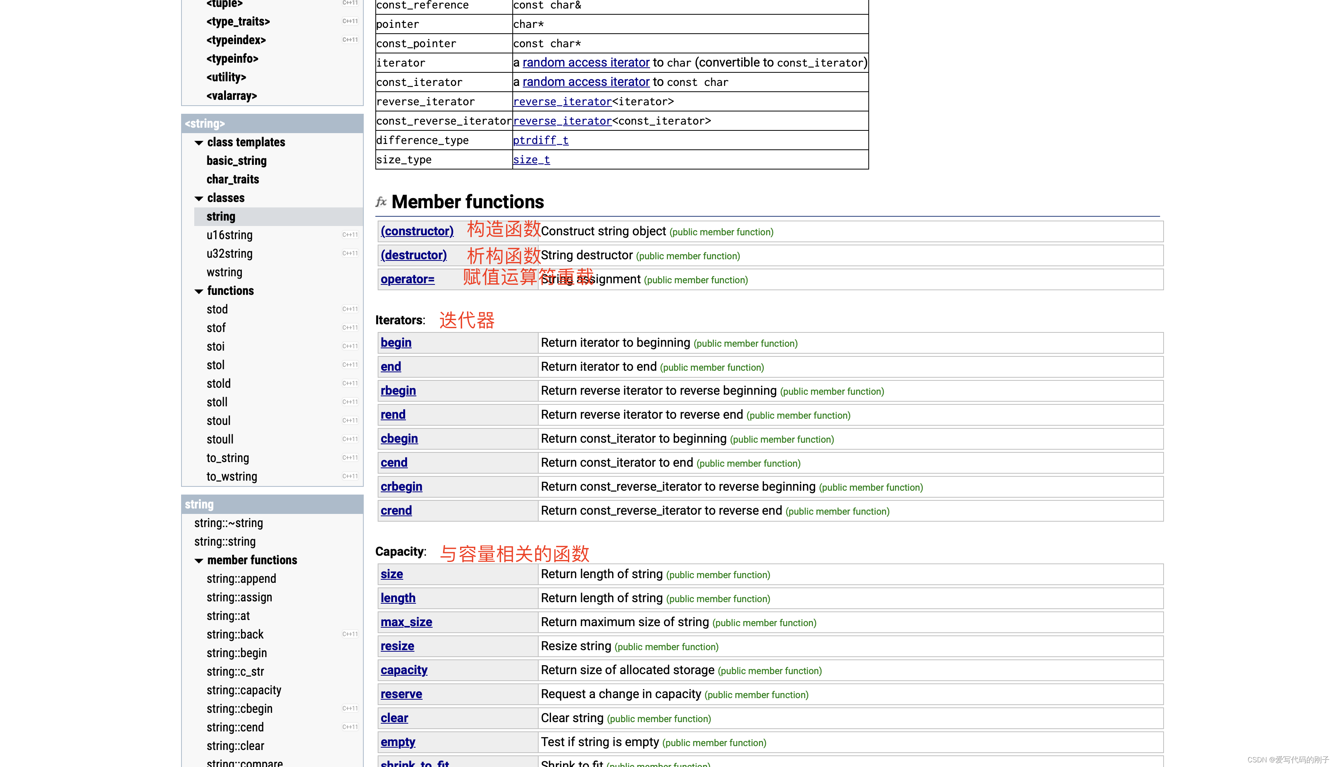Select u16string in the sidebar
This screenshot has width=1335, height=767.
229,235
